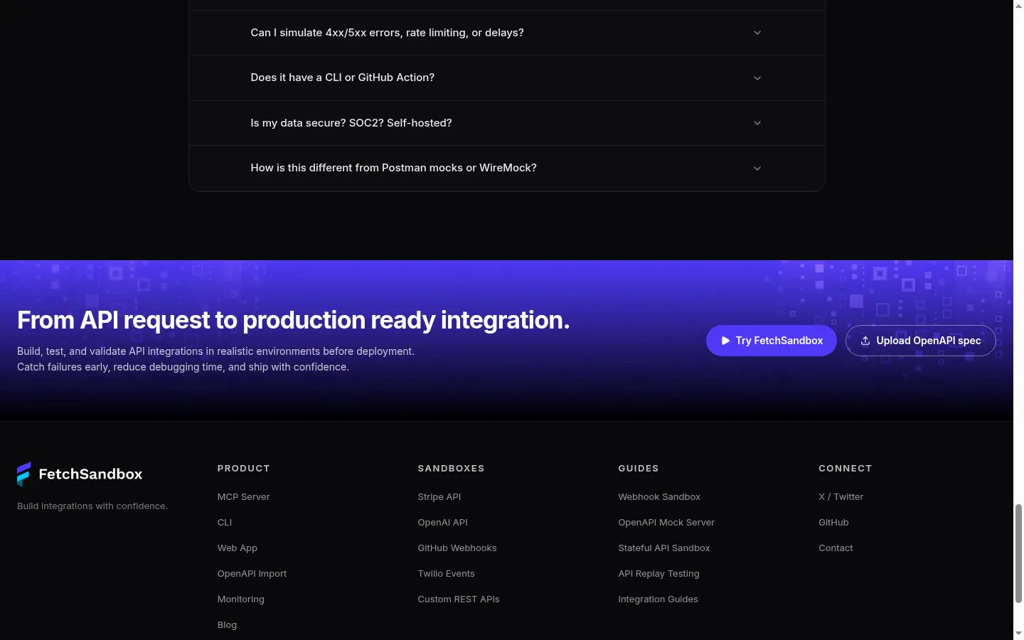Viewport: 1024px width, 640px height.
Task: Click the GUIDES column heading
Action: [x=639, y=469]
